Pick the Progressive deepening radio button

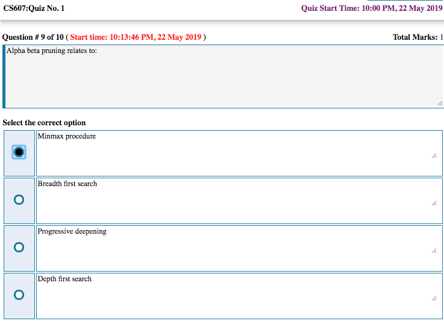[19, 248]
